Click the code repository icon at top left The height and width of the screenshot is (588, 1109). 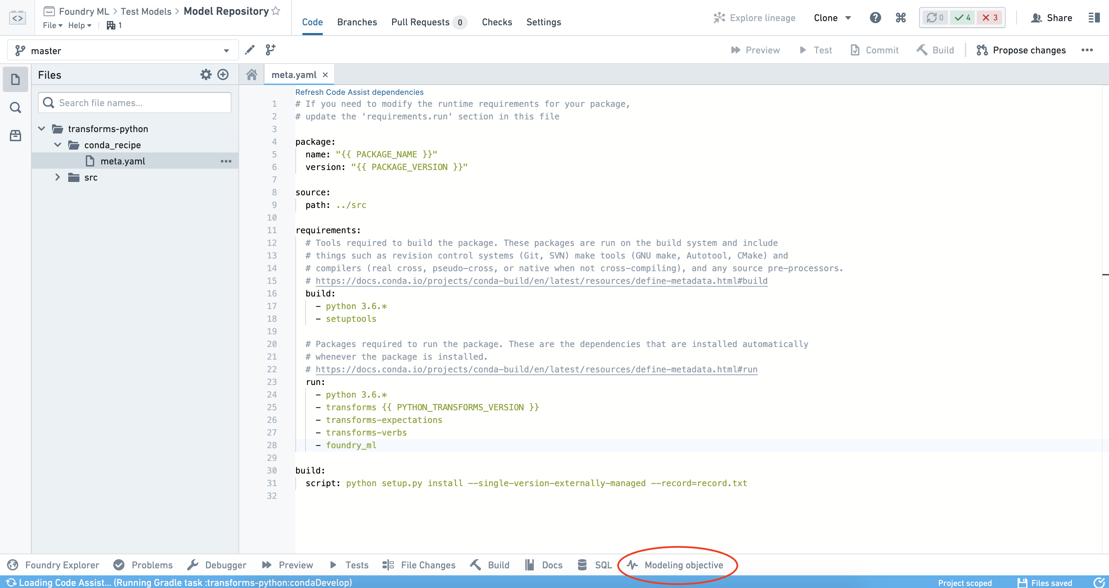tap(17, 18)
